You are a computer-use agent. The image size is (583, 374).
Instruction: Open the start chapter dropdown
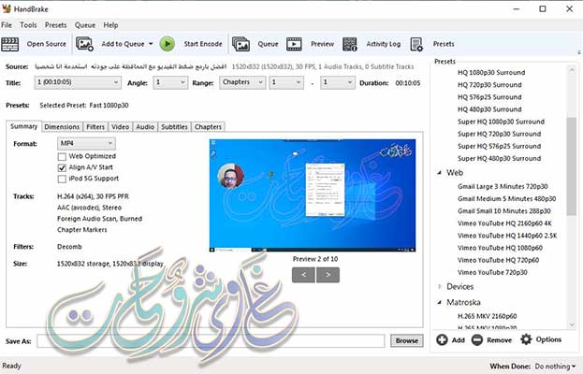(286, 82)
